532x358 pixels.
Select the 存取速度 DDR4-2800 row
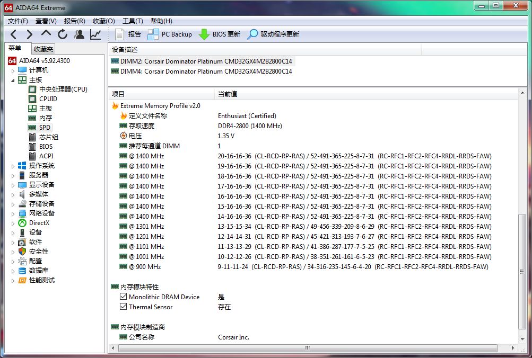click(x=313, y=126)
